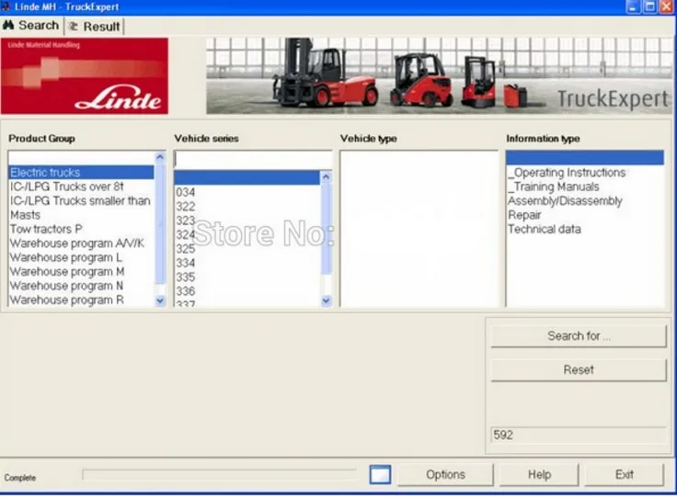Select vehicle series 325
Viewport: 677px width, 498px height.
[247, 249]
